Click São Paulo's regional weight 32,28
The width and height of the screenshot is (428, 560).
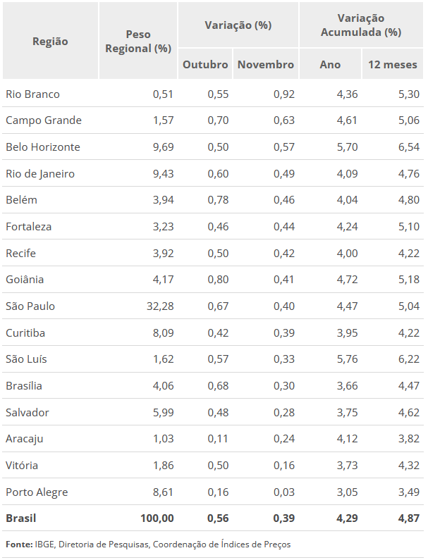(x=159, y=306)
